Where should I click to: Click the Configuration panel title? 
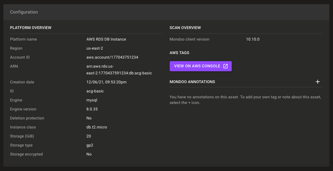24,12
